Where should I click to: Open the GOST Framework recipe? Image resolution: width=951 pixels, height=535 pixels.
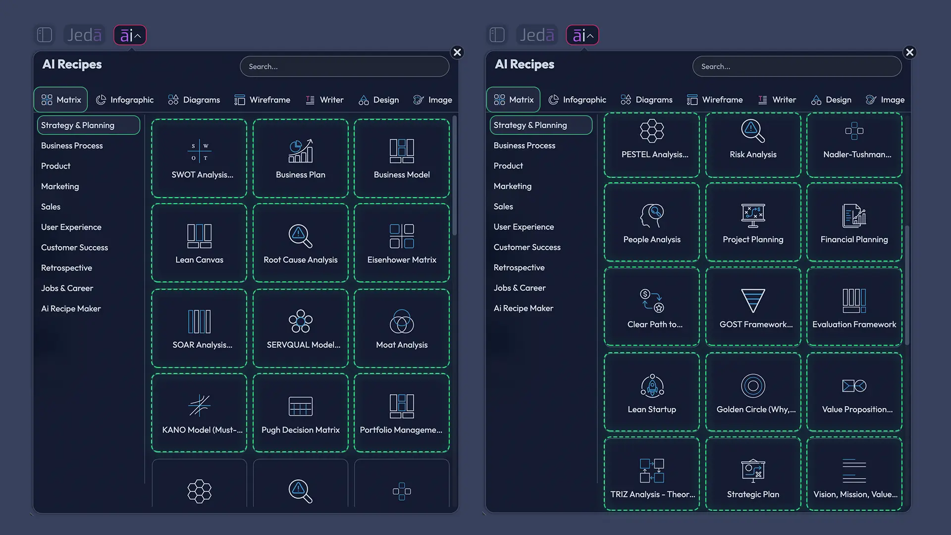[753, 307]
